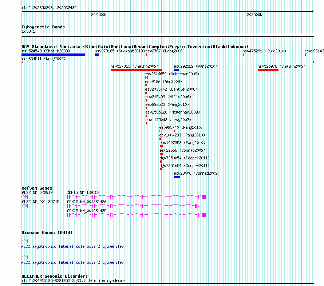Open the nsv475291 (Kidd2010) variant
324x286 pixels.
[264, 51]
